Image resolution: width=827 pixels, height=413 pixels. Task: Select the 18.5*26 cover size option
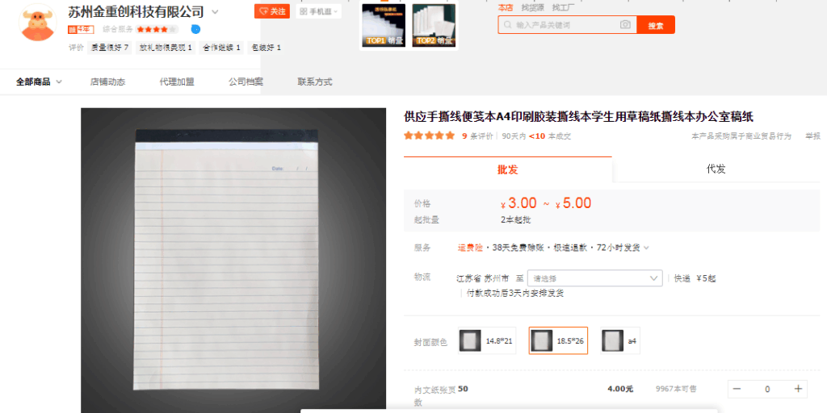tap(558, 340)
